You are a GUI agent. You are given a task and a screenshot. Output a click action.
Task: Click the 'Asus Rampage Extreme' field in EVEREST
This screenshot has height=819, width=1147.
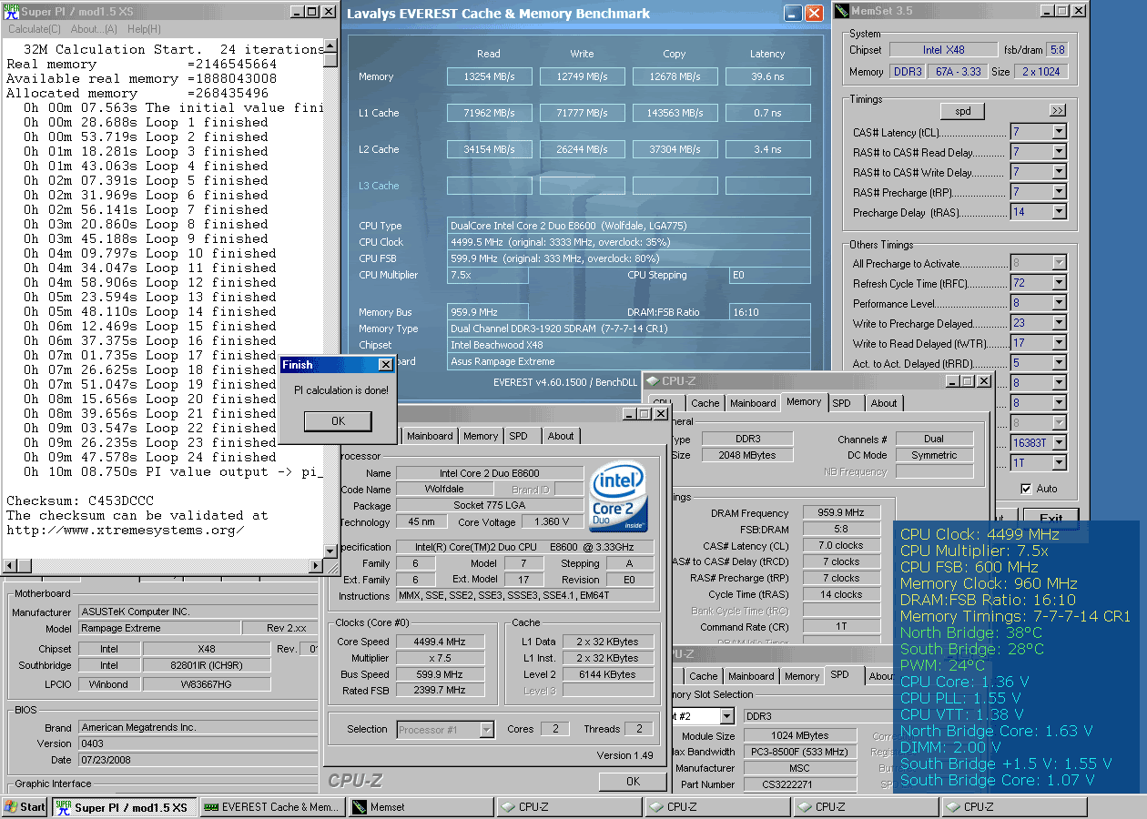pyautogui.click(x=628, y=362)
